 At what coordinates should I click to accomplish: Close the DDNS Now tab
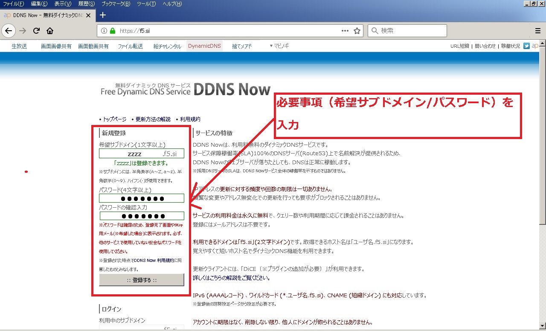(88, 15)
